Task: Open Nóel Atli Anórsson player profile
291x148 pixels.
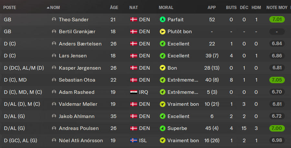Action: [x=81, y=141]
